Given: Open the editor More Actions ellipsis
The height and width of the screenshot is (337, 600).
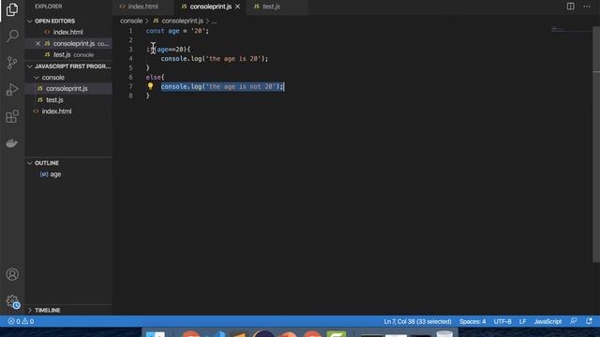Looking at the screenshot, I should tap(587, 7).
